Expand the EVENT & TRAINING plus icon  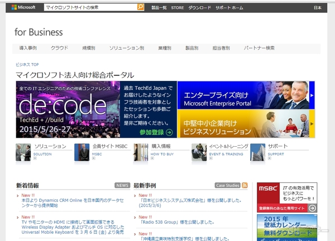coord(211,158)
